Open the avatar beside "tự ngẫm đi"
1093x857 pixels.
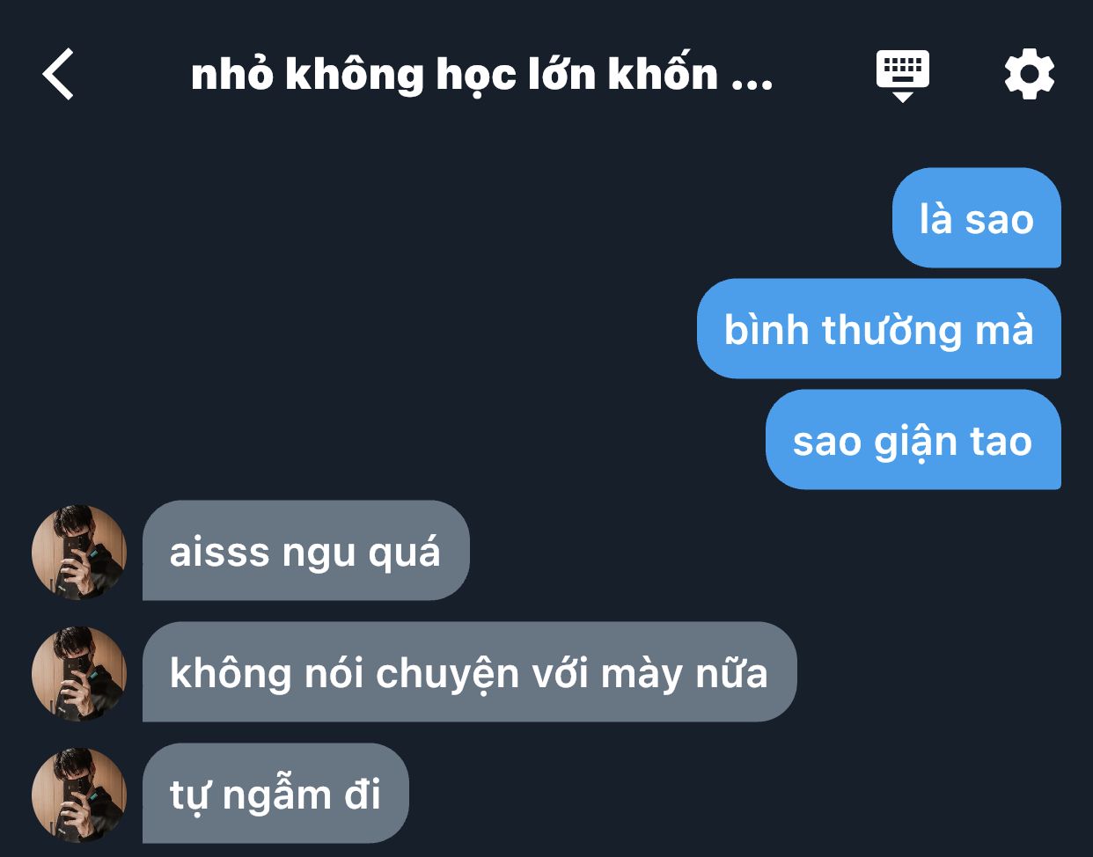point(79,795)
